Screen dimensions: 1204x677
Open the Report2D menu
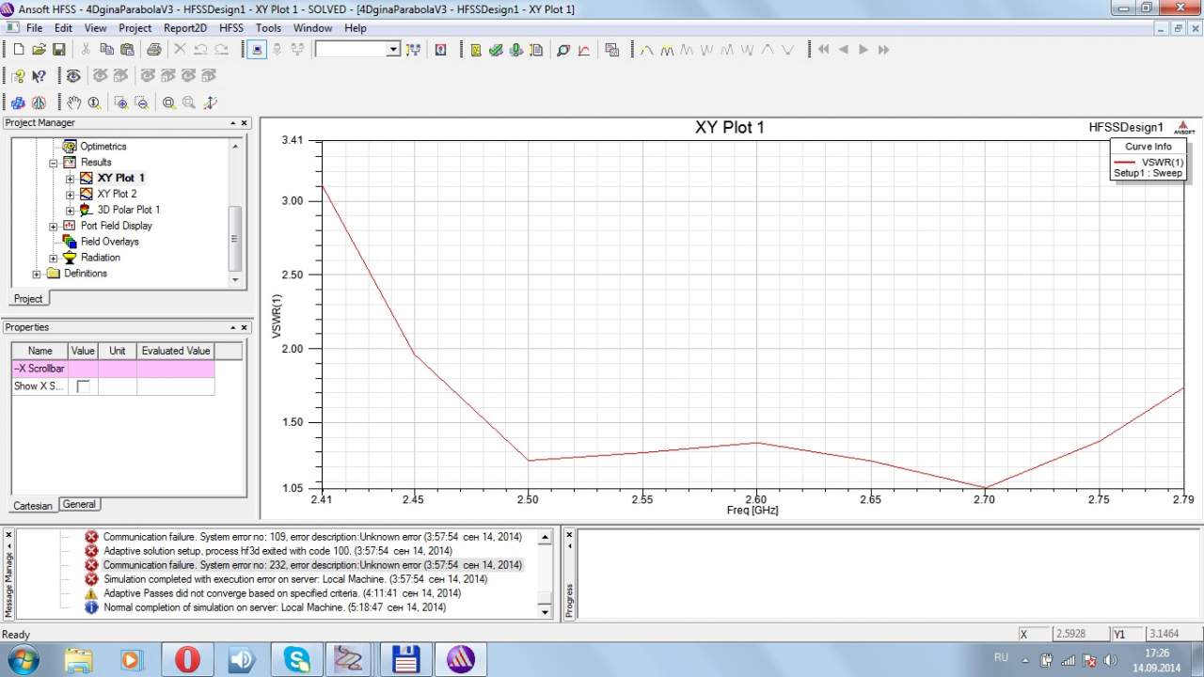tap(184, 28)
